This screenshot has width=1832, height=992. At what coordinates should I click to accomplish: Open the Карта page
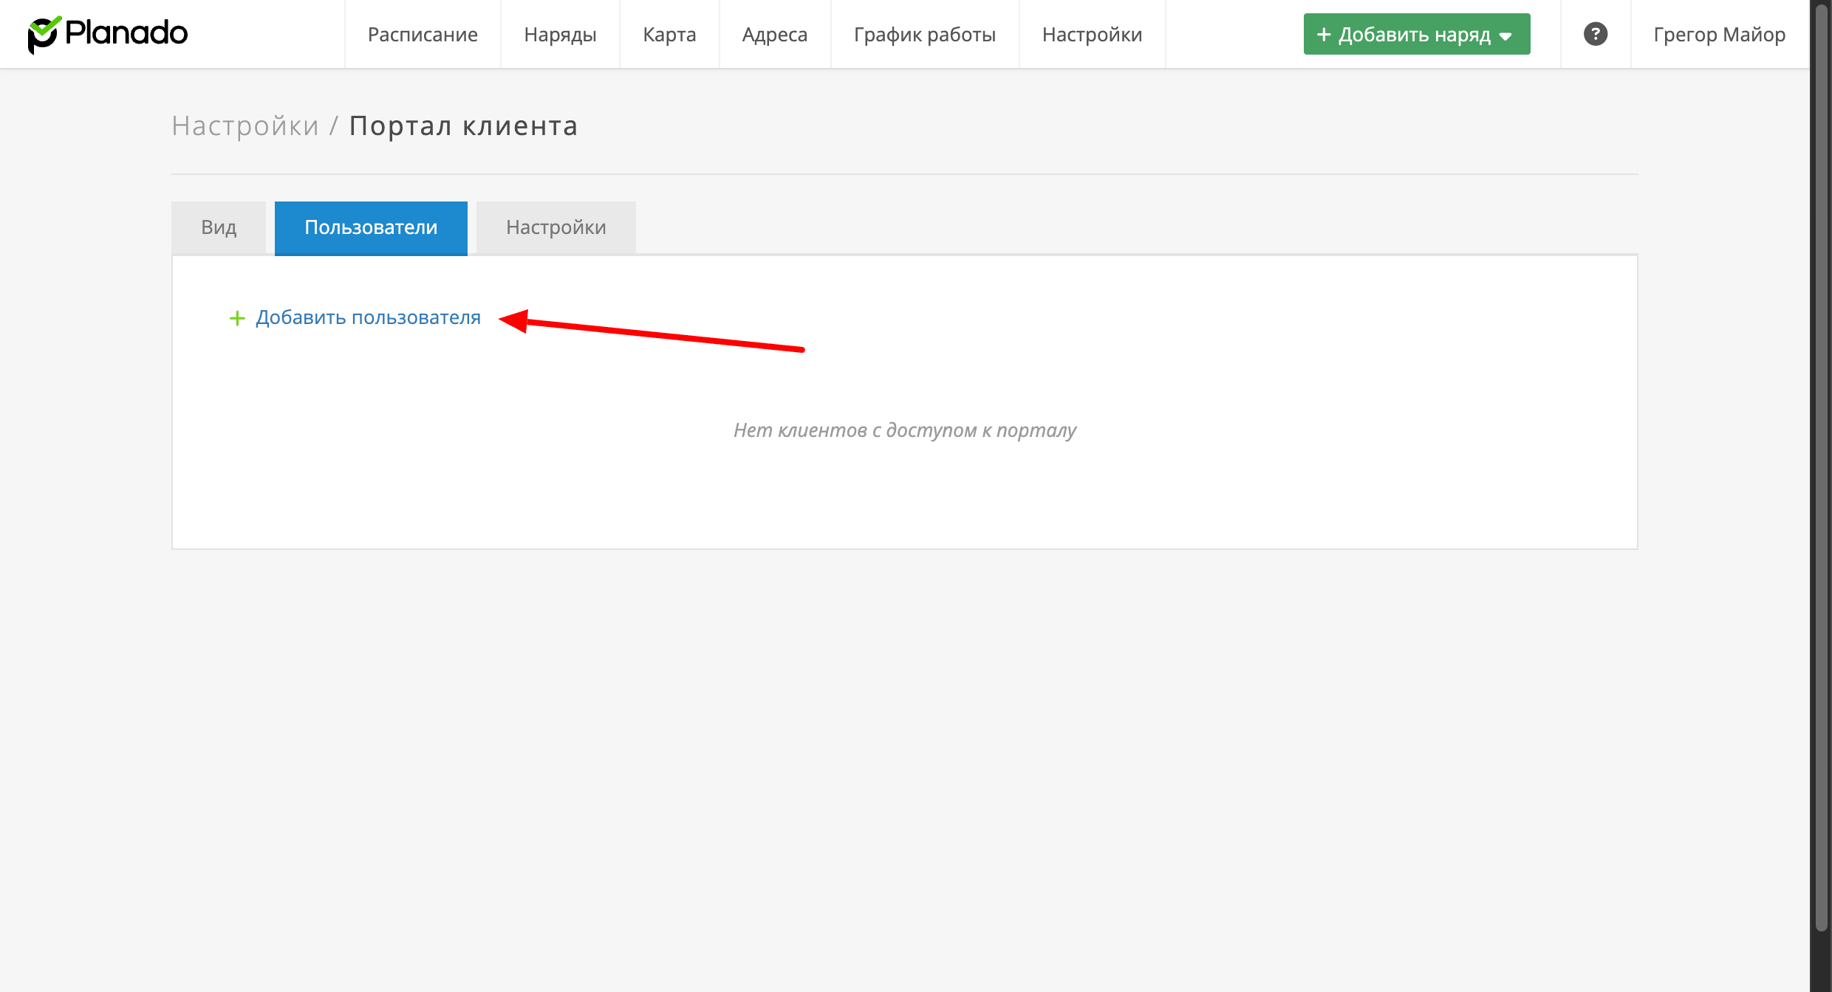pos(669,35)
